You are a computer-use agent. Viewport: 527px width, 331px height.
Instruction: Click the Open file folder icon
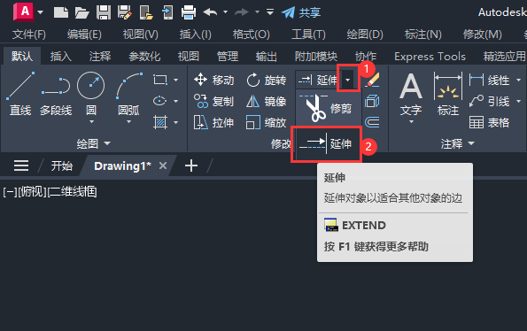click(81, 12)
